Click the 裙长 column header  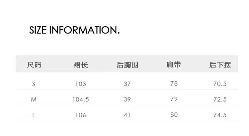[x=81, y=65]
